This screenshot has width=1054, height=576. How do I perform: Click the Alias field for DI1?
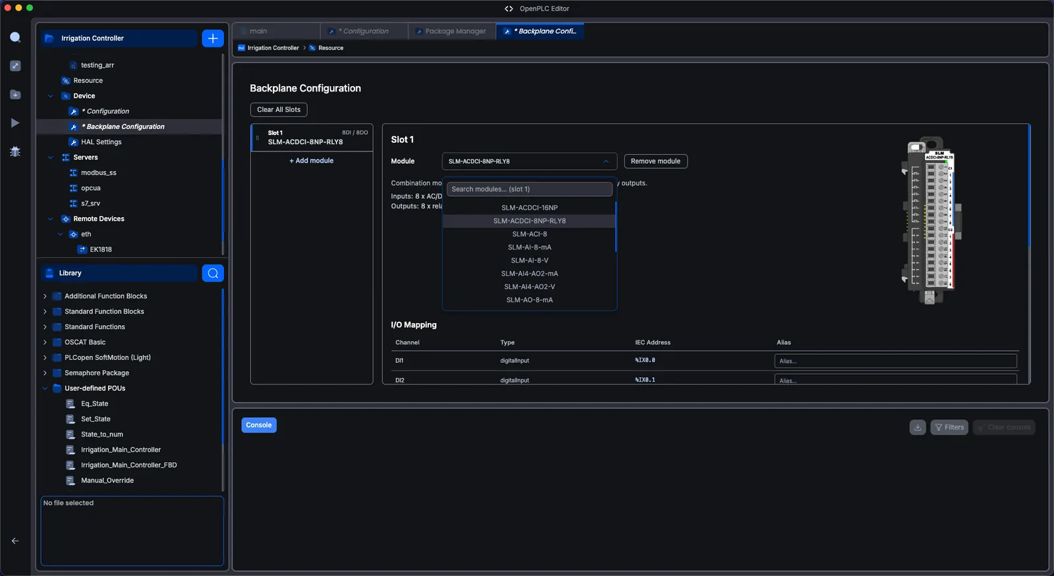(895, 361)
